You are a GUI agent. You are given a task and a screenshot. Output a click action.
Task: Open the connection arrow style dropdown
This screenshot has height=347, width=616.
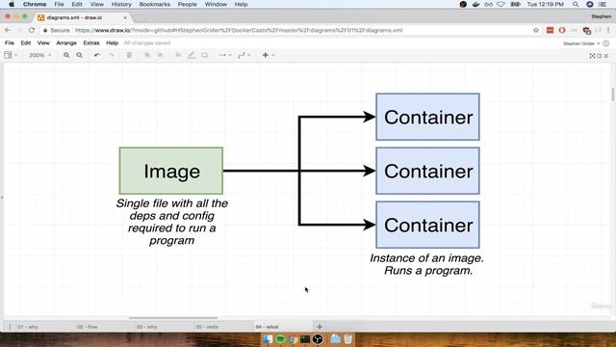tap(224, 55)
